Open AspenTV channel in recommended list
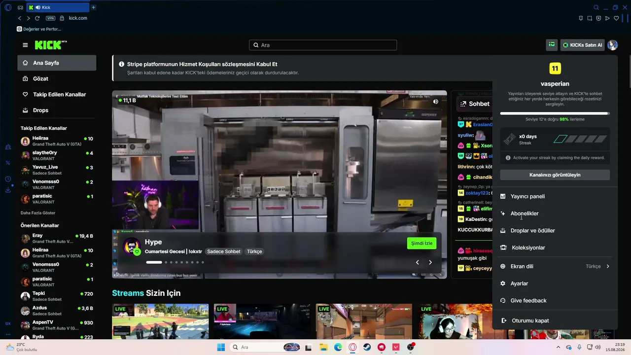This screenshot has height=355, width=631. coord(57,325)
